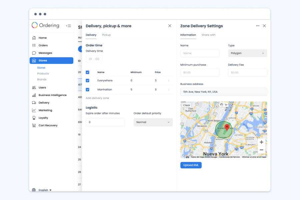
Task: Uncheck the Everywhere delivery zone
Action: pyautogui.click(x=88, y=81)
